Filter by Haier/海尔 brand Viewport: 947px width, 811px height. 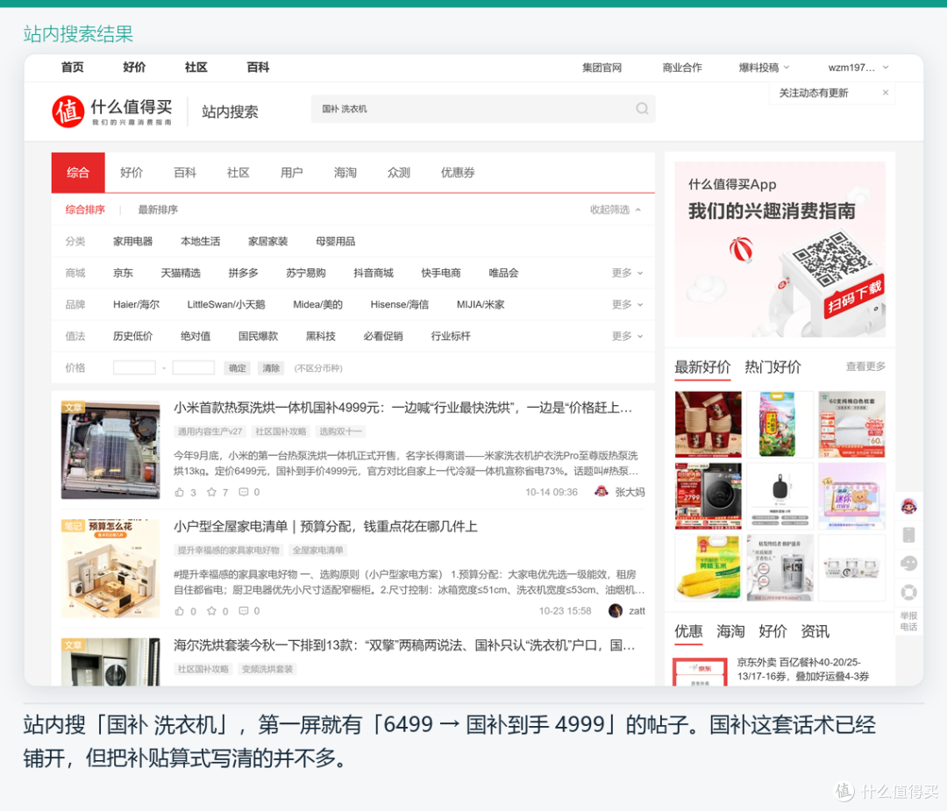(x=137, y=304)
